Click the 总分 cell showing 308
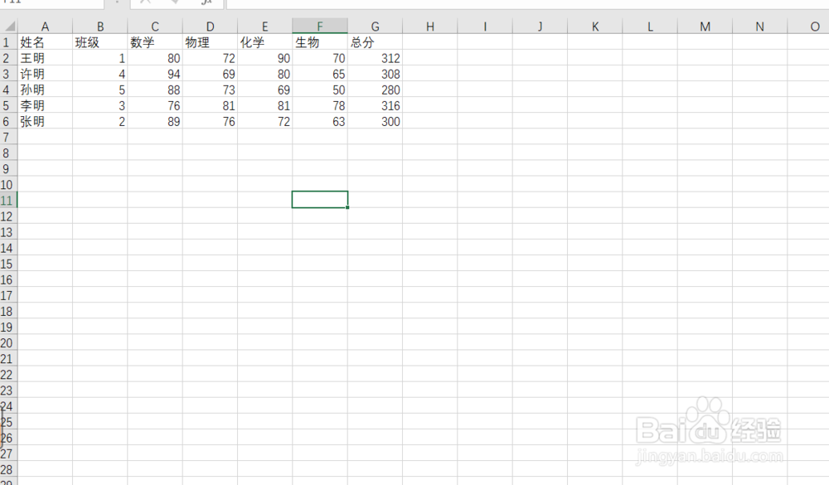The height and width of the screenshot is (485, 829). (x=375, y=74)
